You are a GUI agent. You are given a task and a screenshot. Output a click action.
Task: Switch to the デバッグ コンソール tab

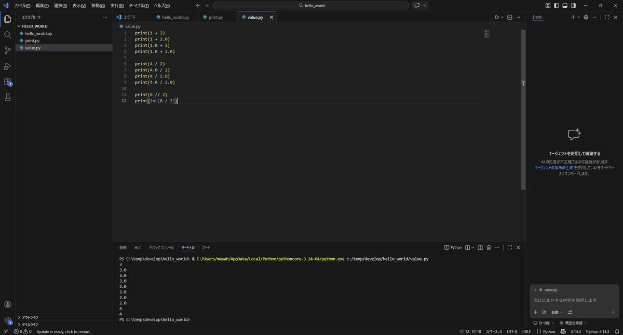click(161, 248)
